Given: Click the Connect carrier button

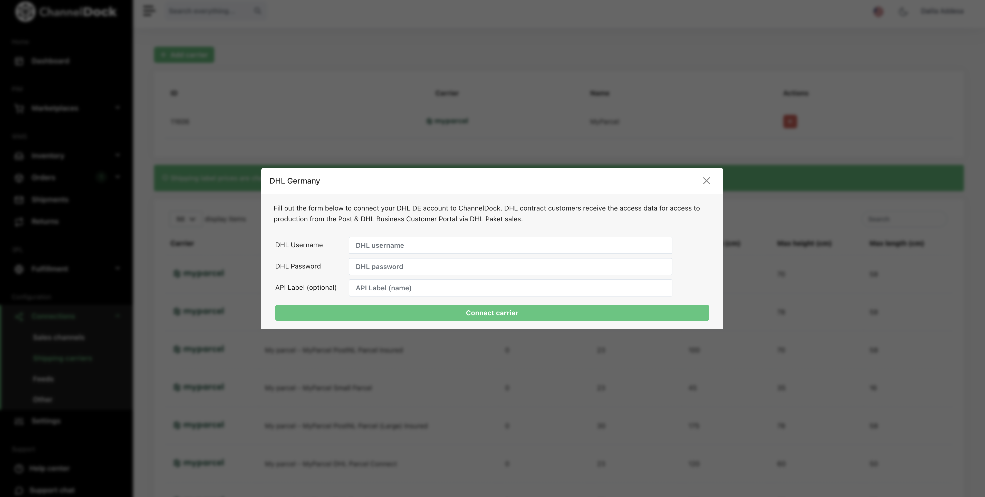Looking at the screenshot, I should 492,313.
